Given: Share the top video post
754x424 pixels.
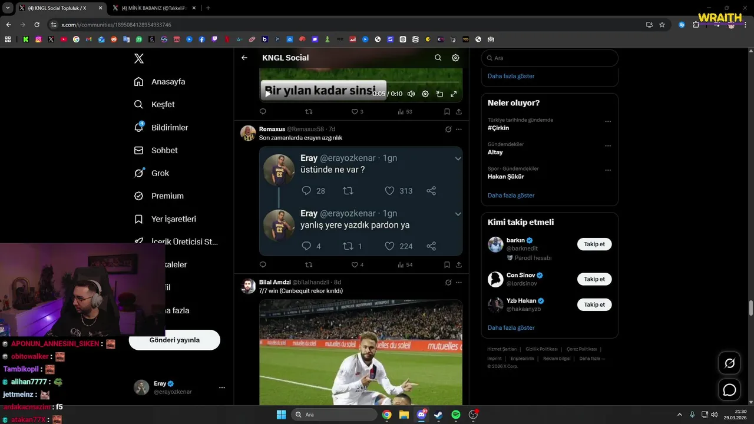Looking at the screenshot, I should click(x=459, y=111).
